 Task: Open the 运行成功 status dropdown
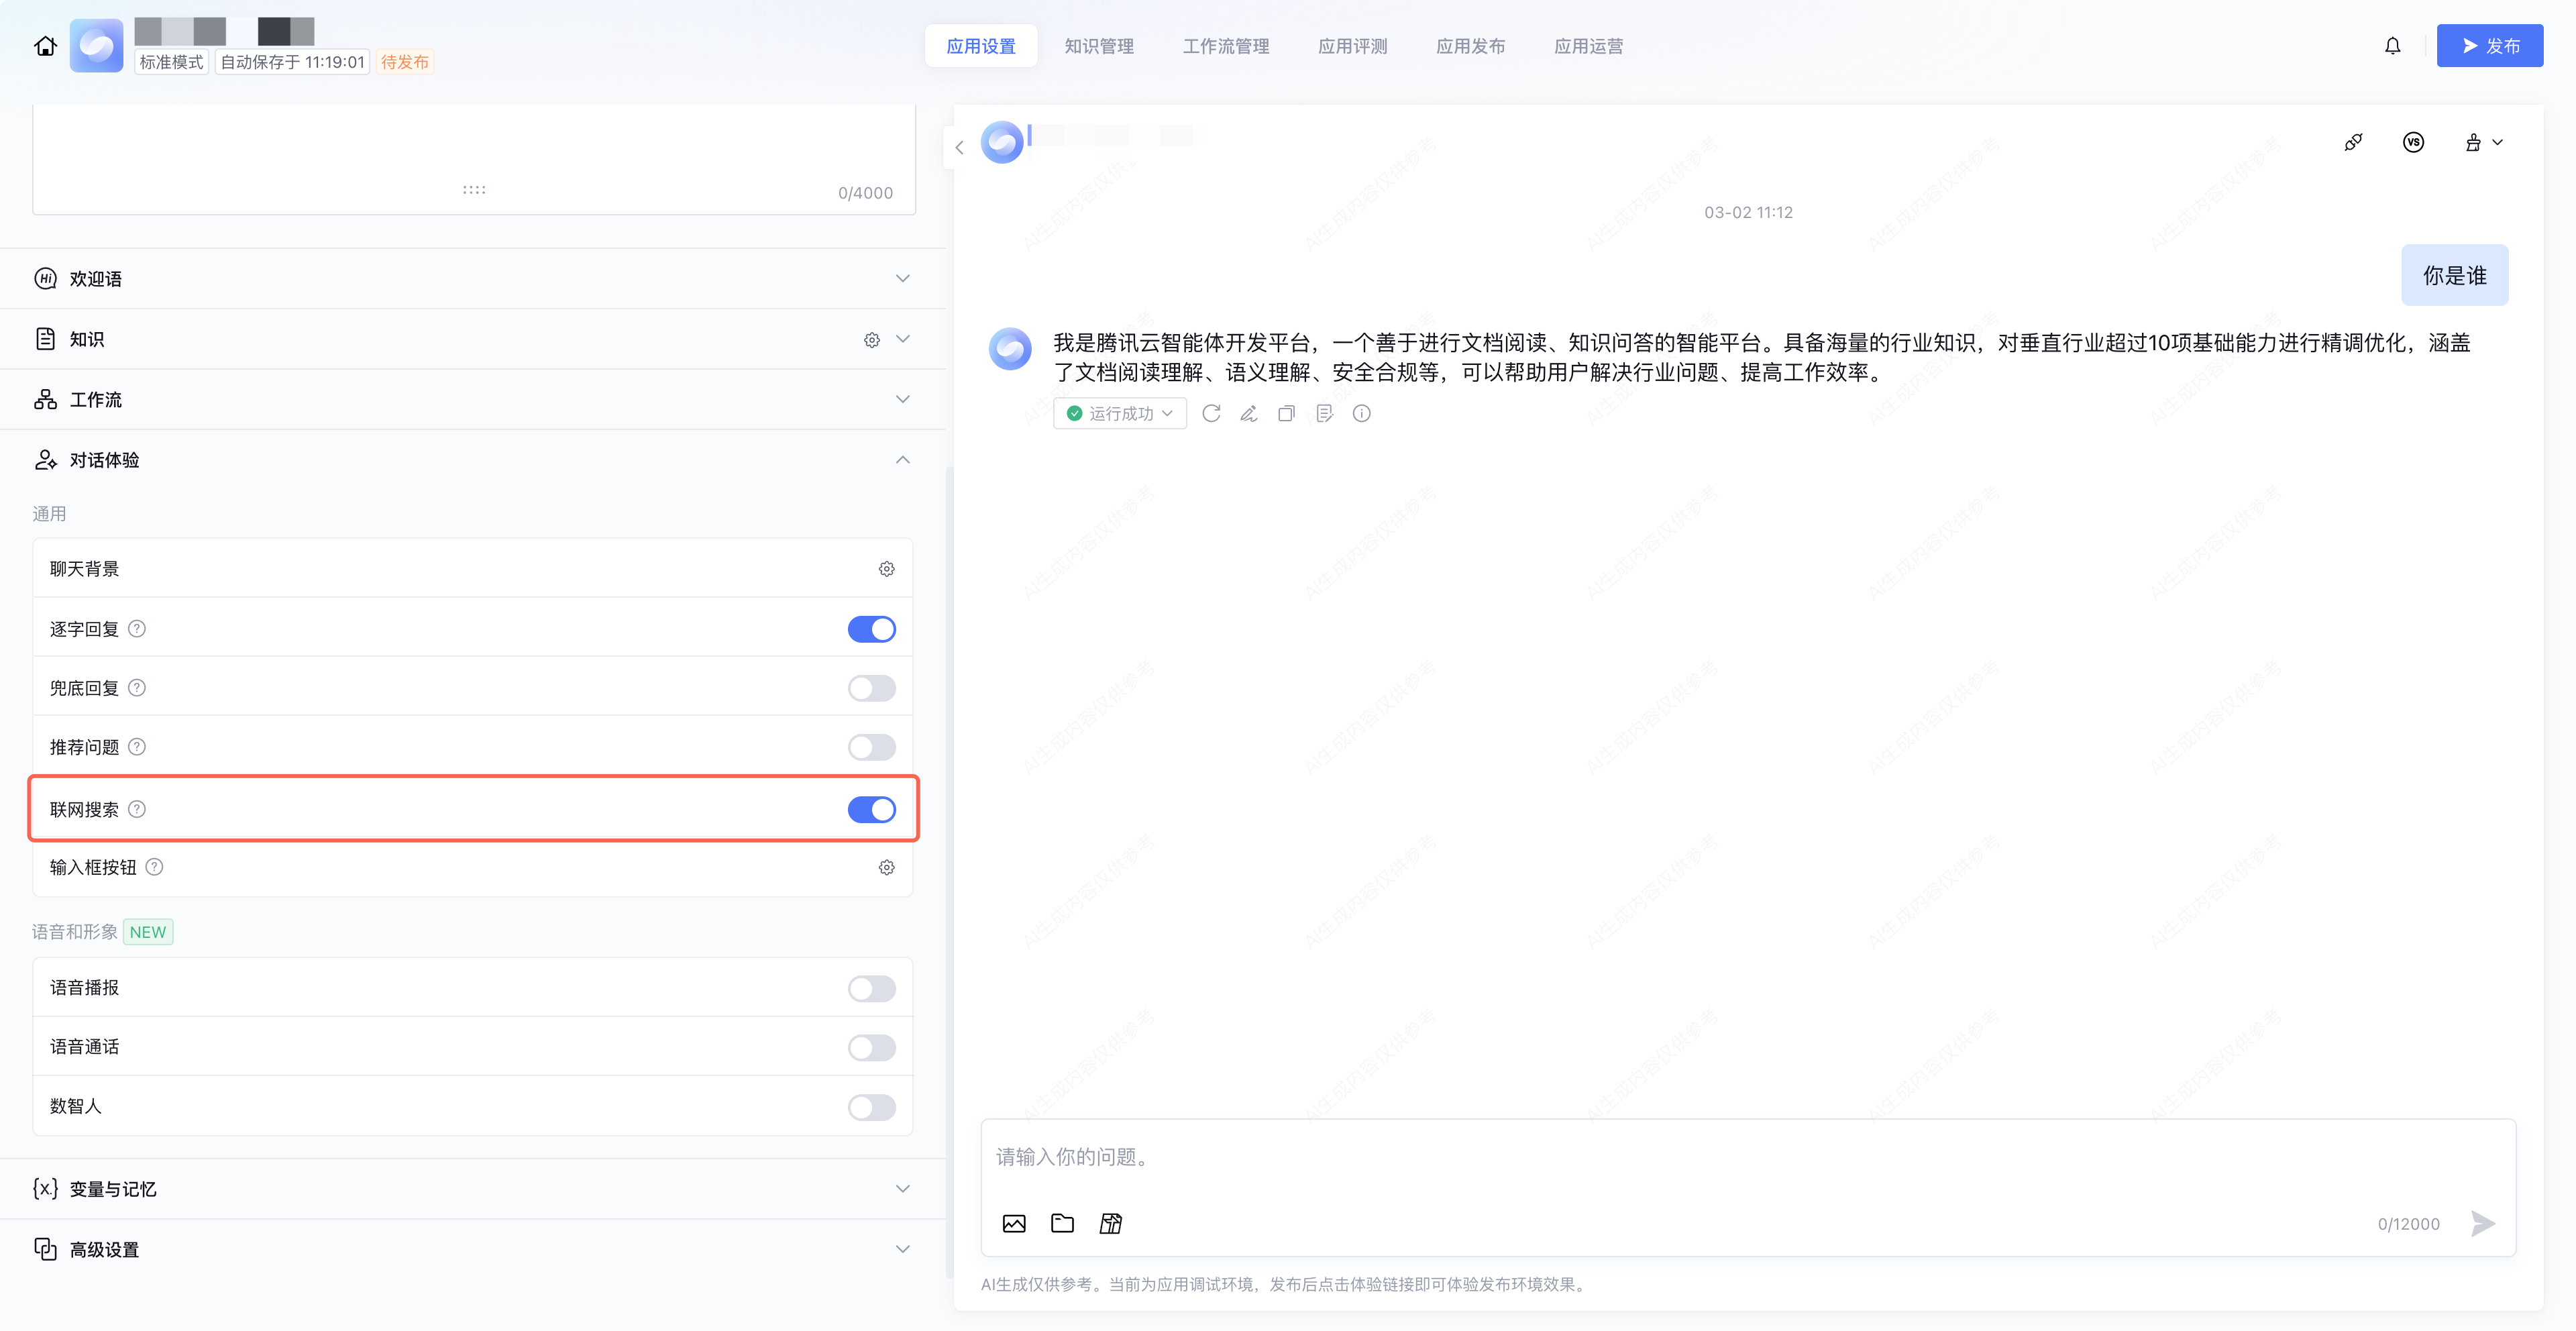1119,413
